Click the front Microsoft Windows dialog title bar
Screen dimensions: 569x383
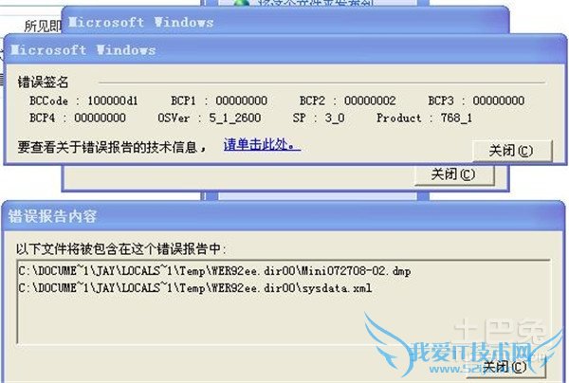284,49
